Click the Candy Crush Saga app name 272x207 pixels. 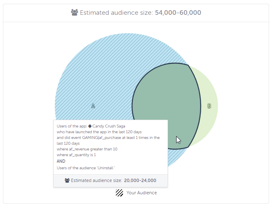[x=109, y=126]
